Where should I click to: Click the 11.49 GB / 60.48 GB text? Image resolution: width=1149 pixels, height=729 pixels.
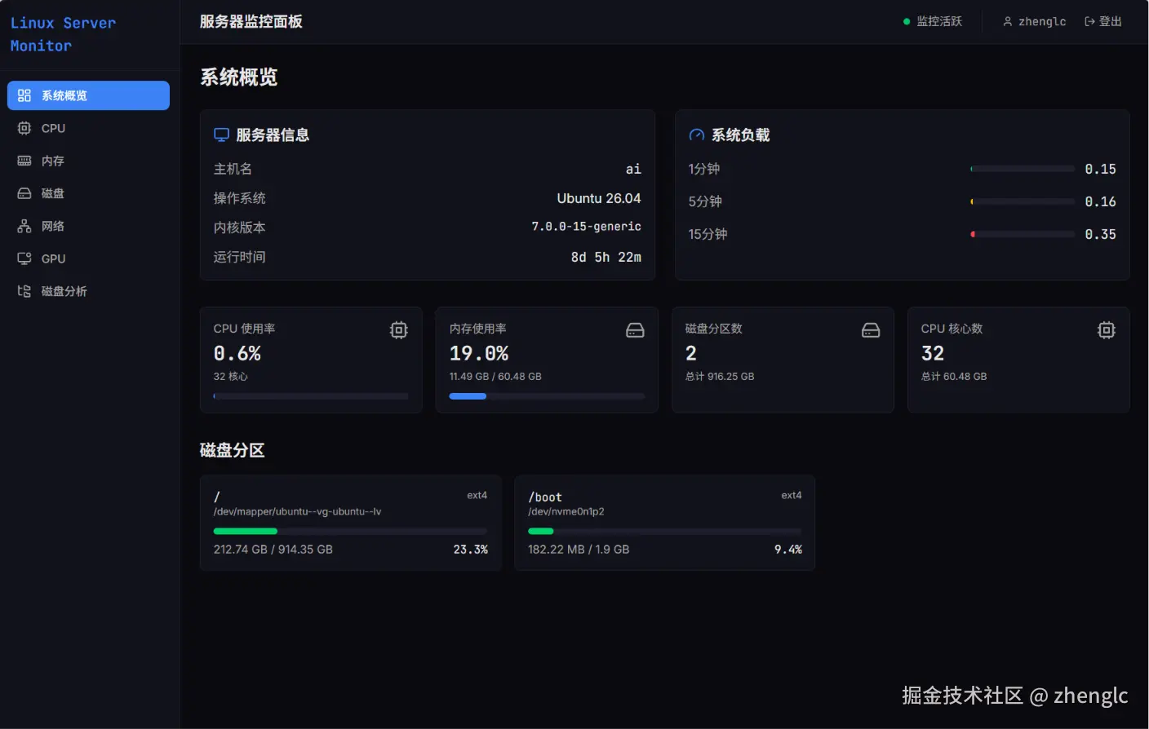tap(495, 377)
